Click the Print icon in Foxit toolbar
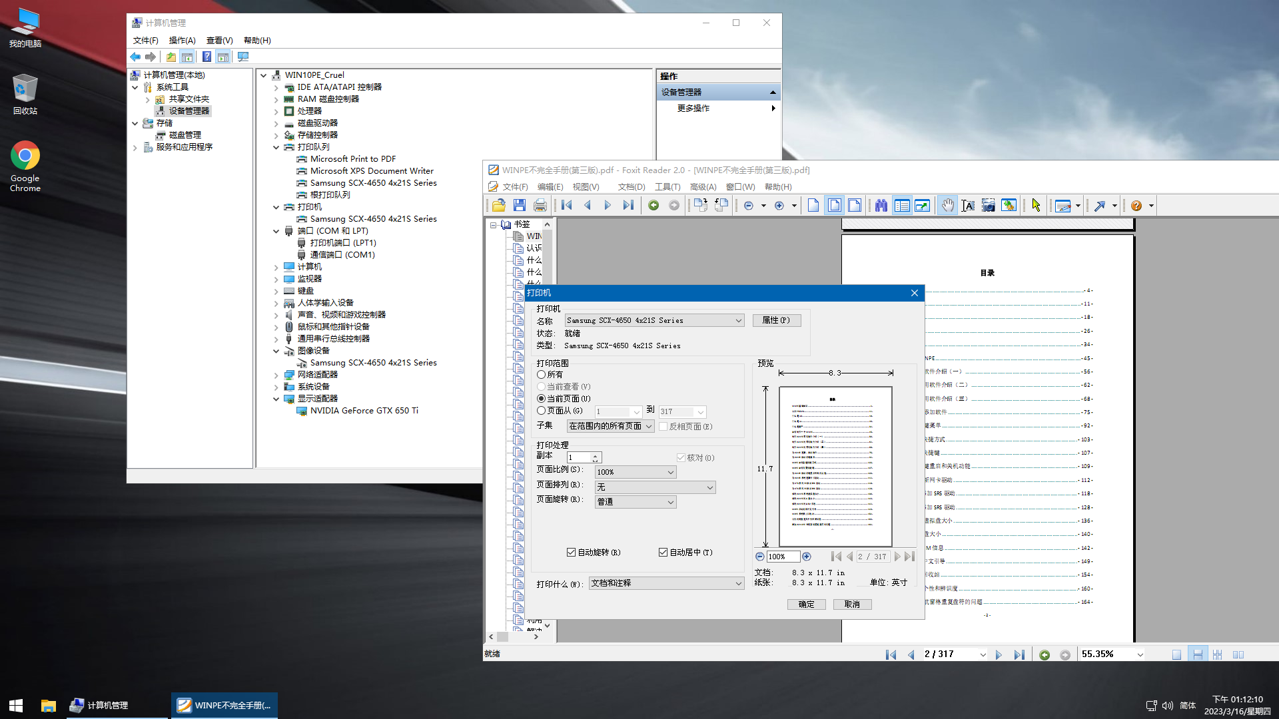This screenshot has width=1279, height=719. click(x=540, y=206)
